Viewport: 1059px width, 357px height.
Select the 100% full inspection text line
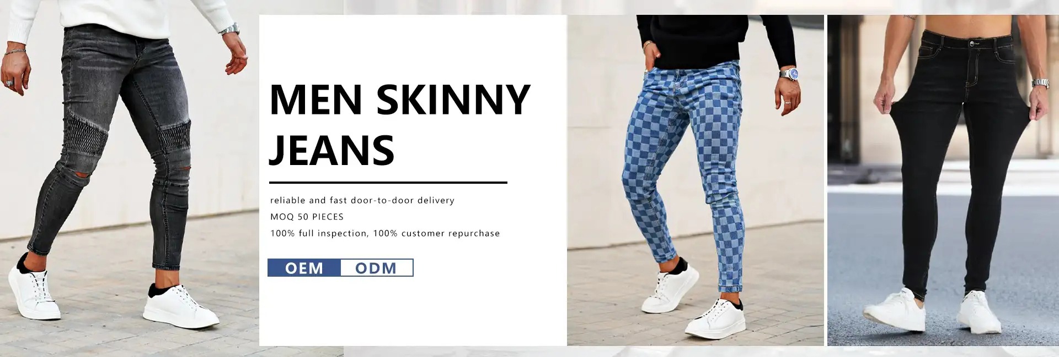coord(385,233)
